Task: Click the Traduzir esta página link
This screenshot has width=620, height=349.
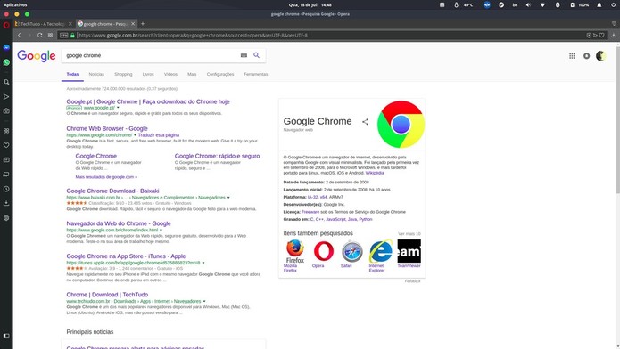Action: [x=159, y=135]
